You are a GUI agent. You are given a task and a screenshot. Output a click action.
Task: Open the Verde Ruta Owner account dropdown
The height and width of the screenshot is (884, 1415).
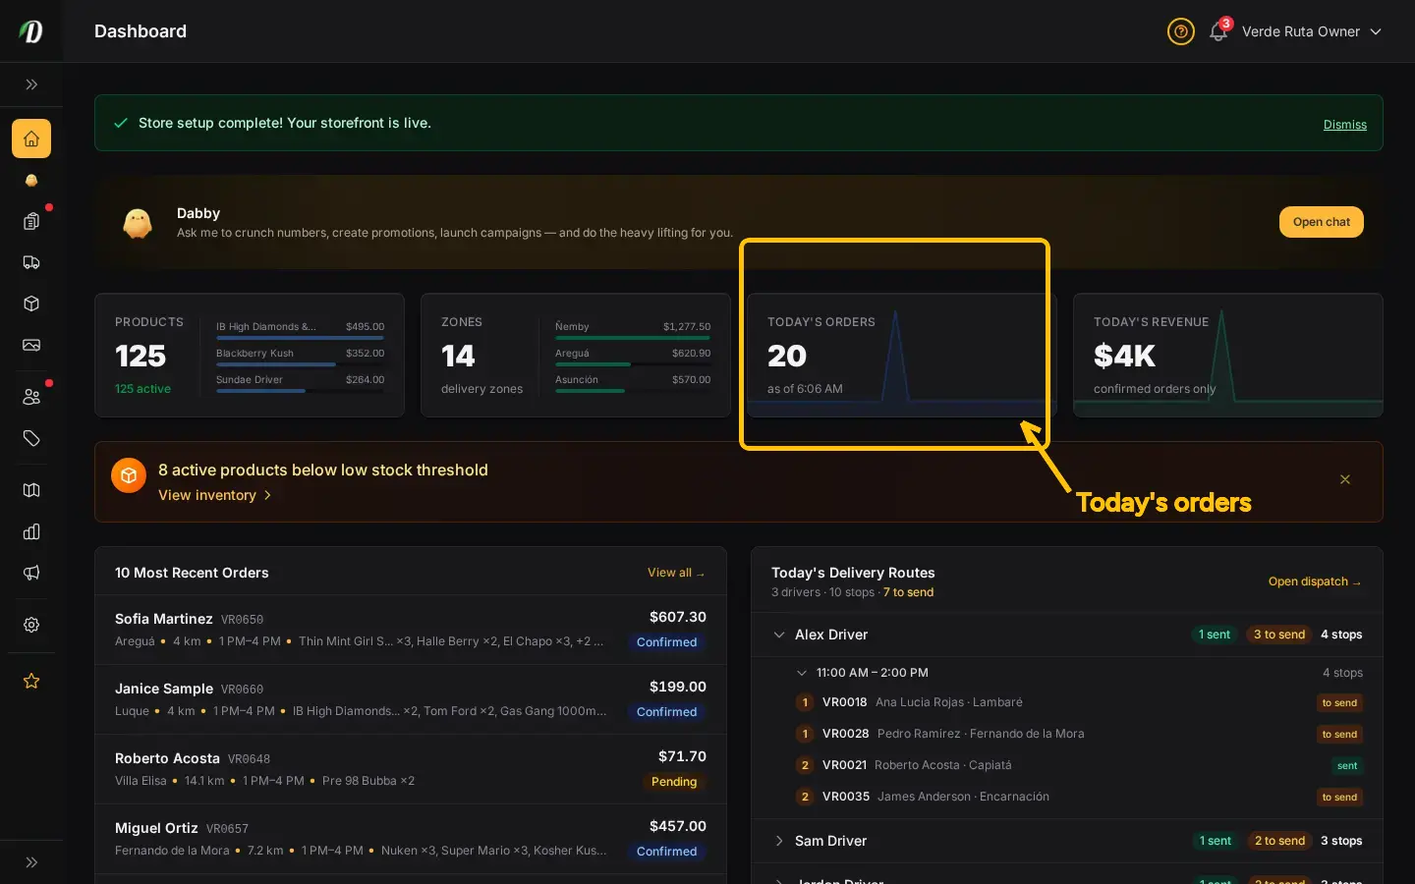tap(1311, 31)
